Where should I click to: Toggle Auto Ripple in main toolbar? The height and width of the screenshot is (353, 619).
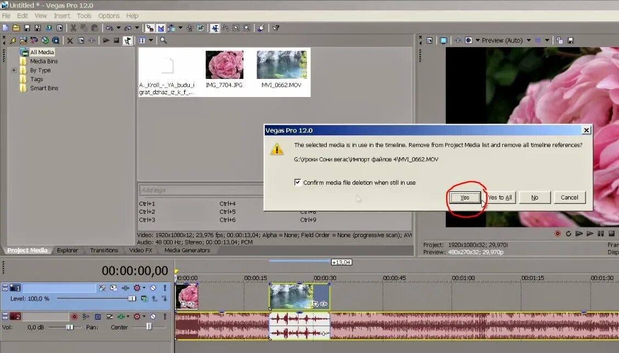click(x=171, y=28)
